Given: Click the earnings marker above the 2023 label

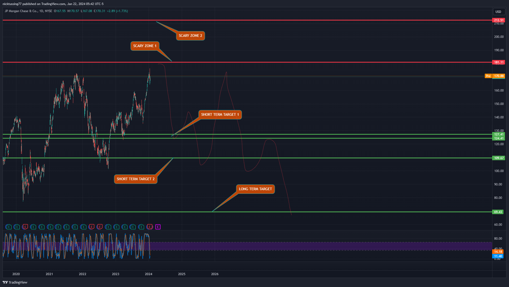Looking at the screenshot, I should coord(116,227).
